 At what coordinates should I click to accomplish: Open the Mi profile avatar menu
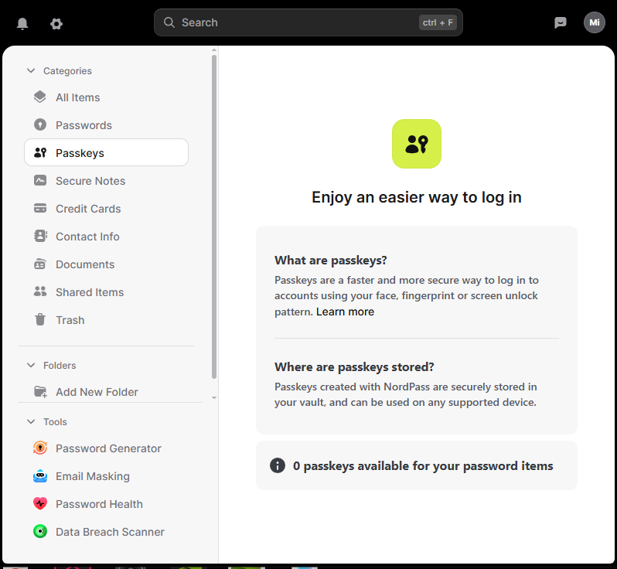[594, 22]
